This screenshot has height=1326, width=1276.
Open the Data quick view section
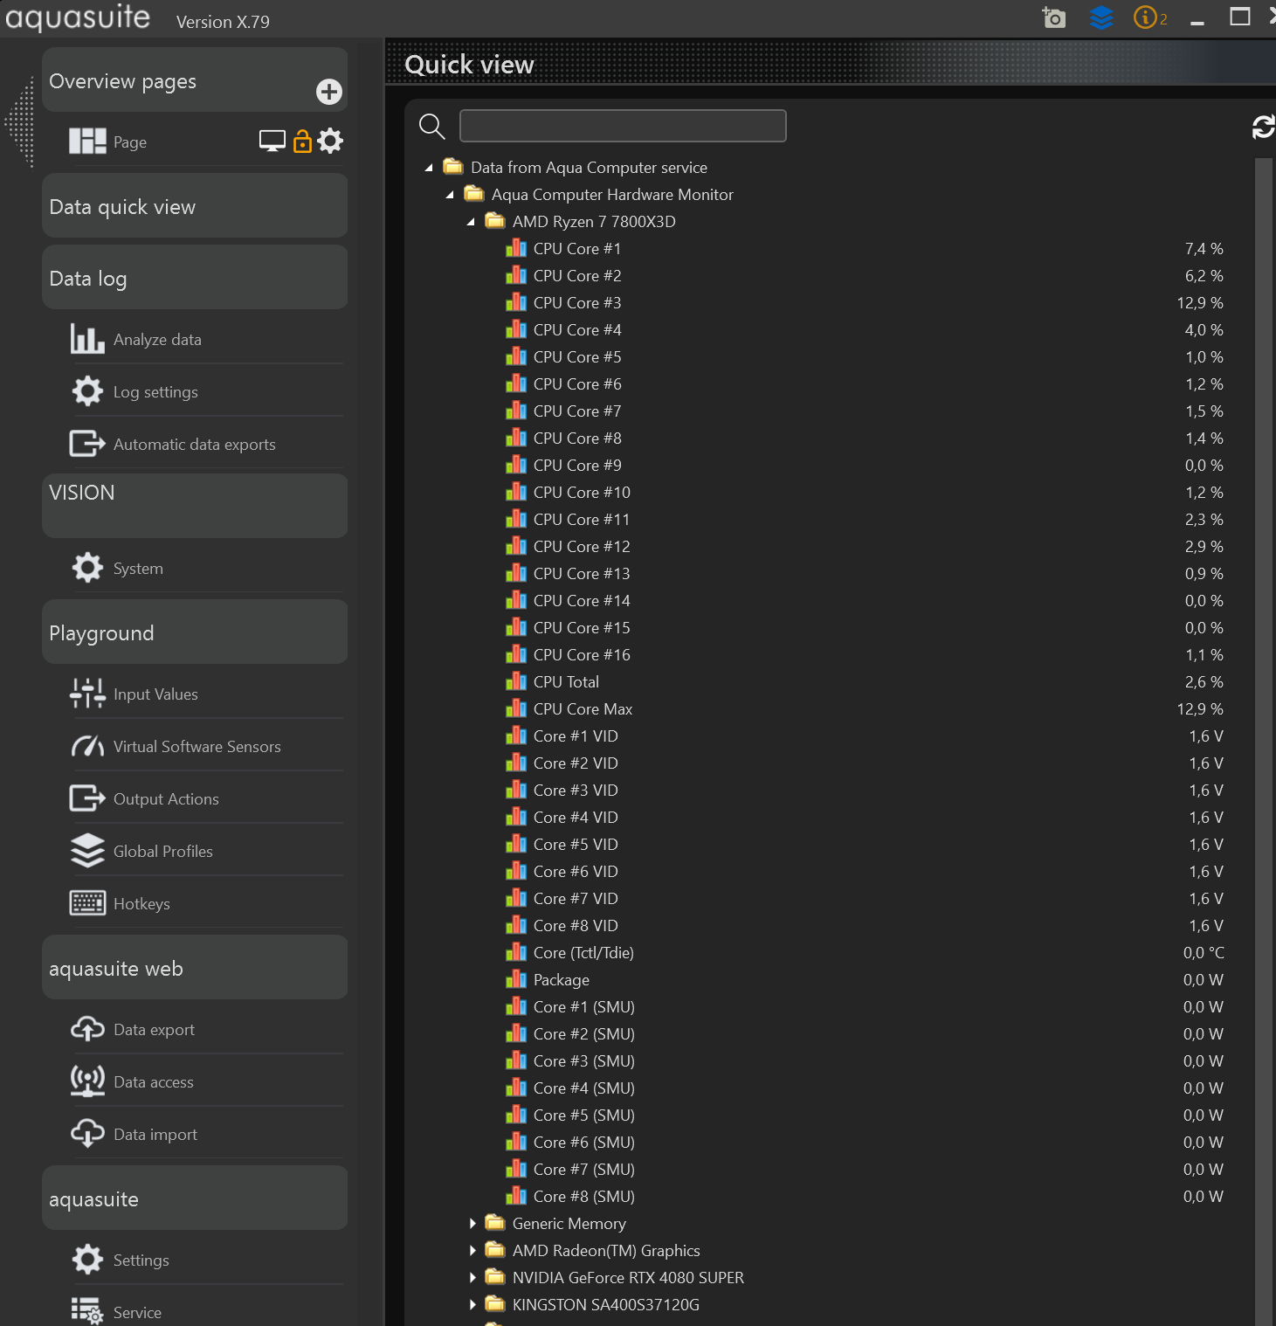(x=194, y=206)
